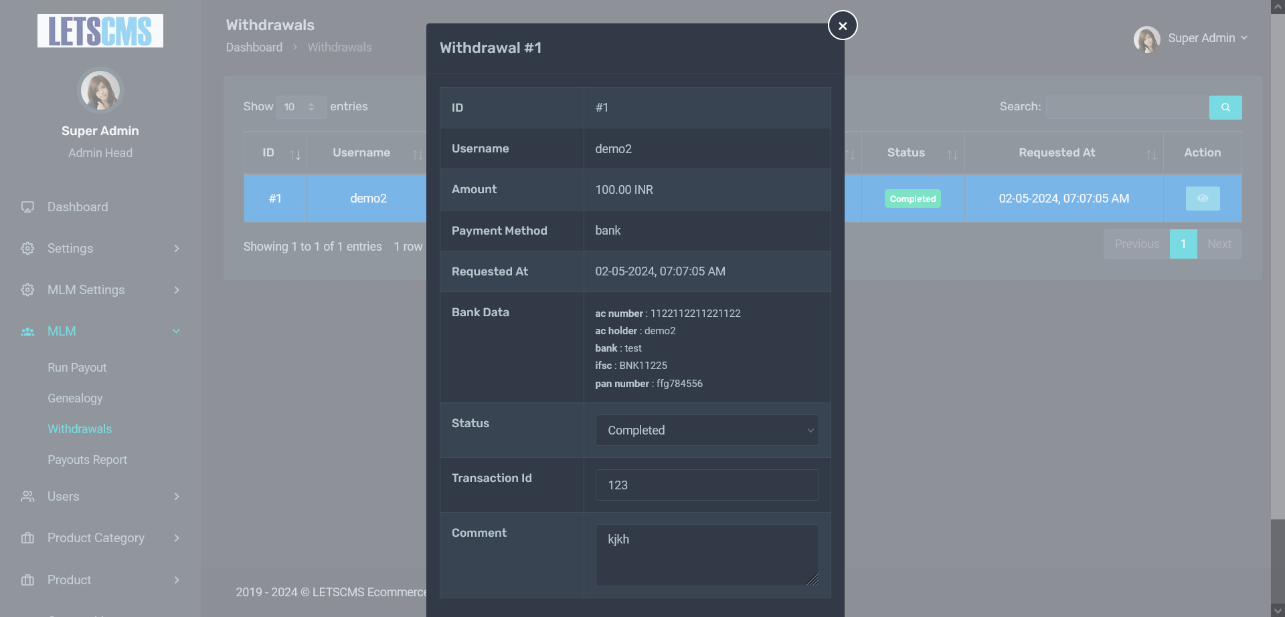This screenshot has width=1285, height=617.
Task: Expand the Product menu chevron
Action: coord(177,580)
